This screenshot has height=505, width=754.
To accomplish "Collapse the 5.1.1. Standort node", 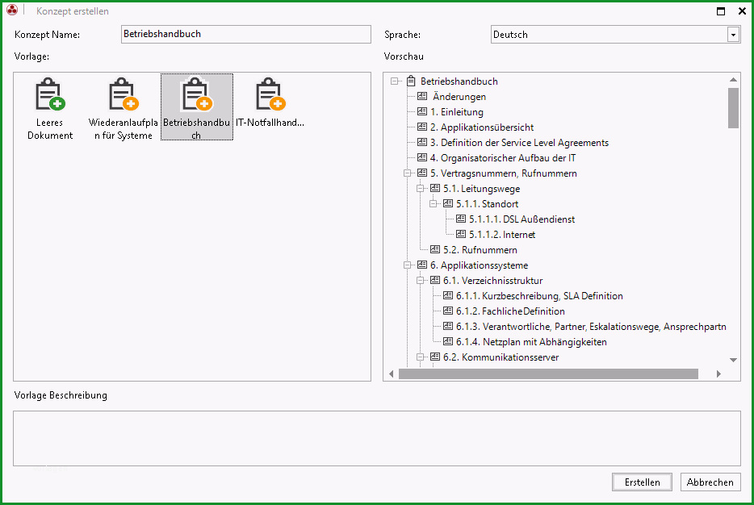I will pyautogui.click(x=434, y=204).
